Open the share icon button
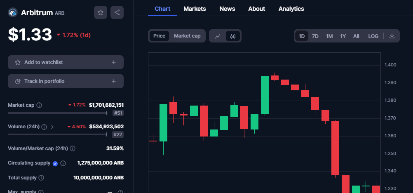413x193 pixels. [117, 12]
